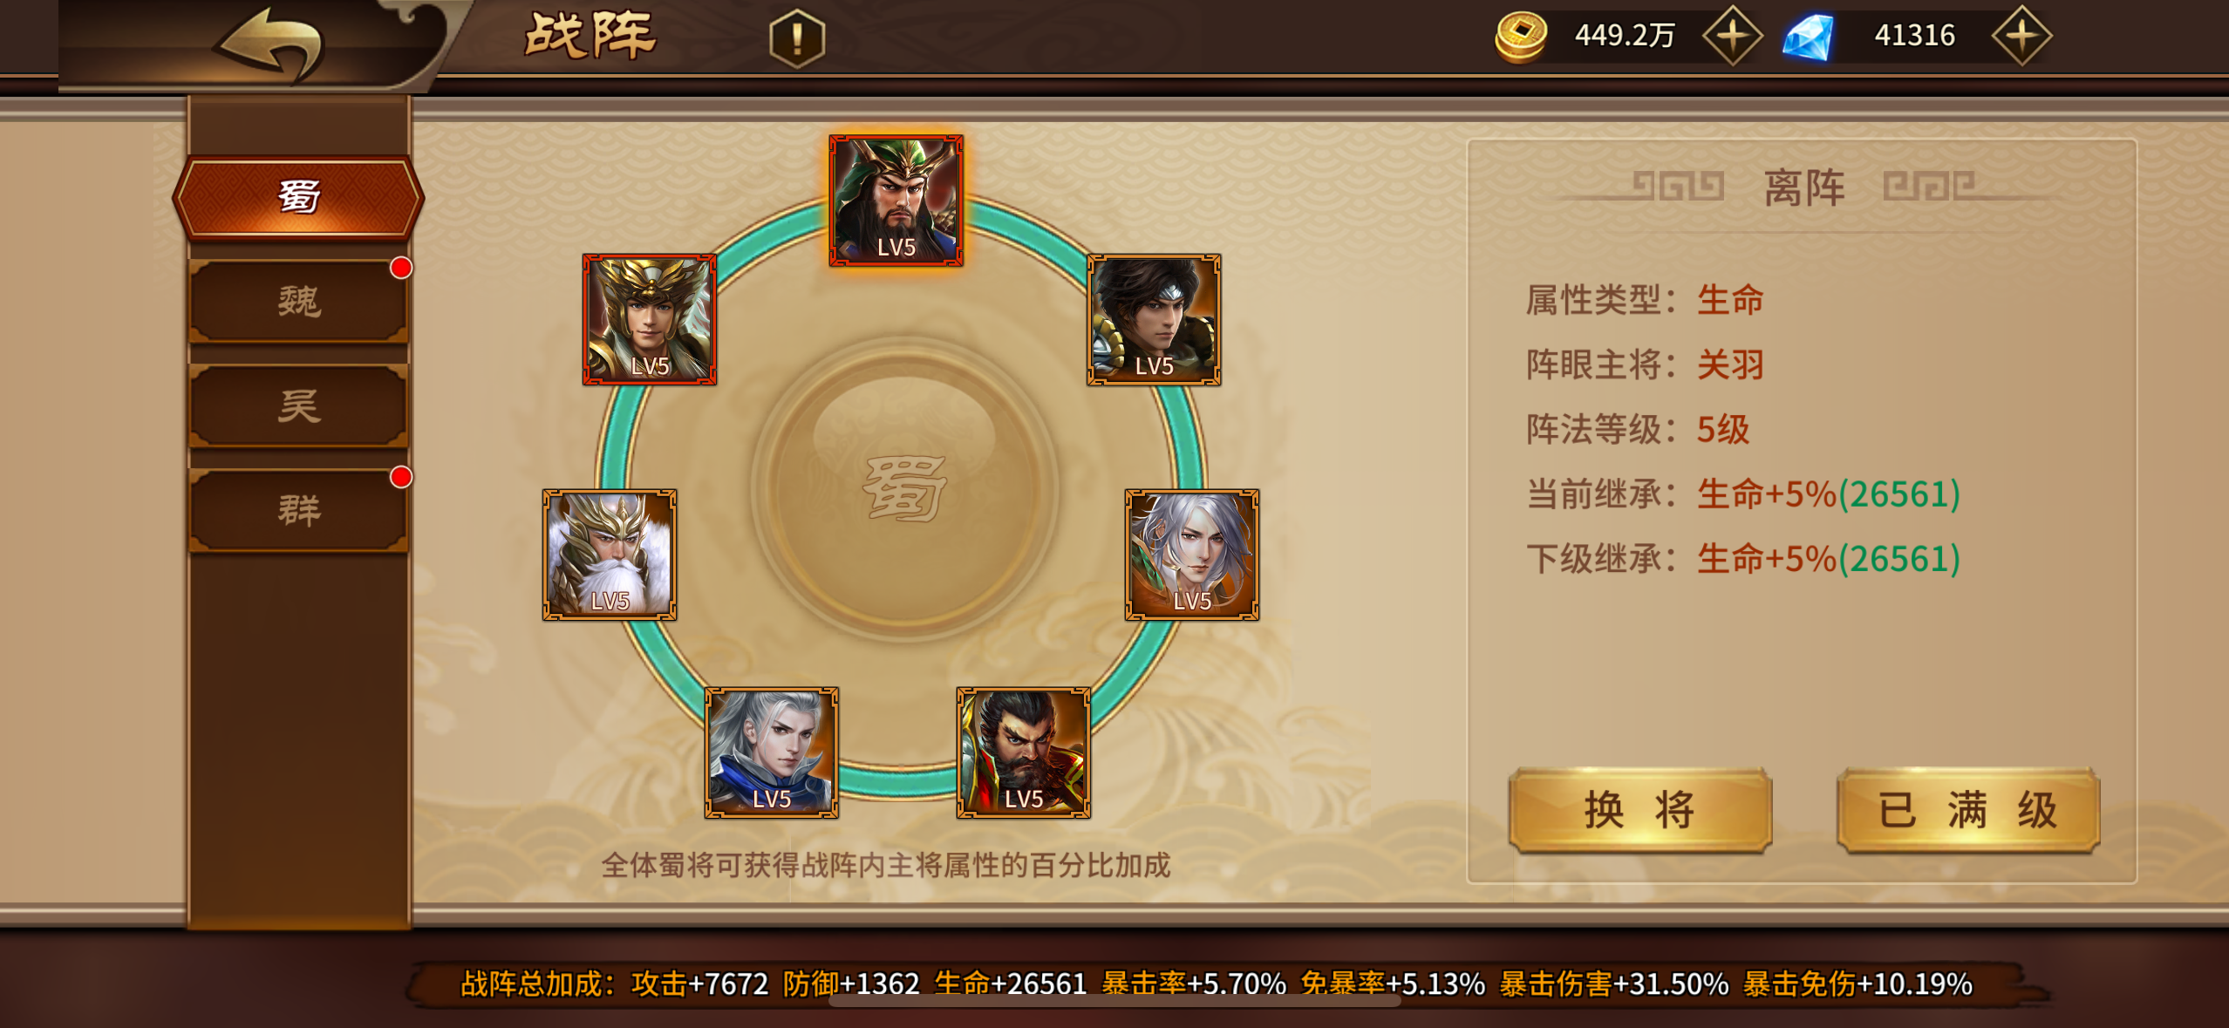This screenshot has width=2229, height=1028.
Task: Select Guan Yu portrait at top
Action: pos(896,201)
